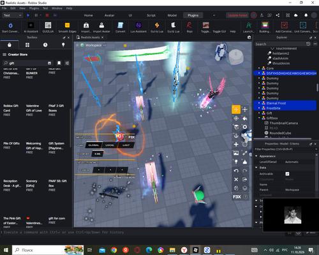This screenshot has width=319, height=255.
Task: Click the F3X Undo arrow
Action: [x=236, y=171]
